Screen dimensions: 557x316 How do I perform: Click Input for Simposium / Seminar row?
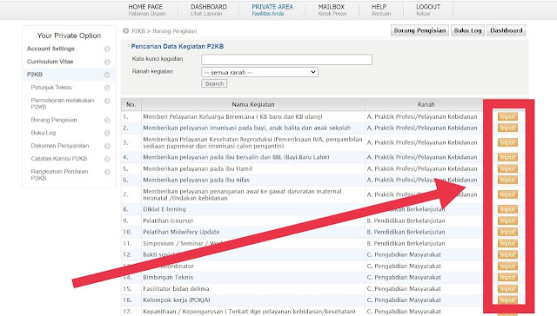click(x=507, y=243)
